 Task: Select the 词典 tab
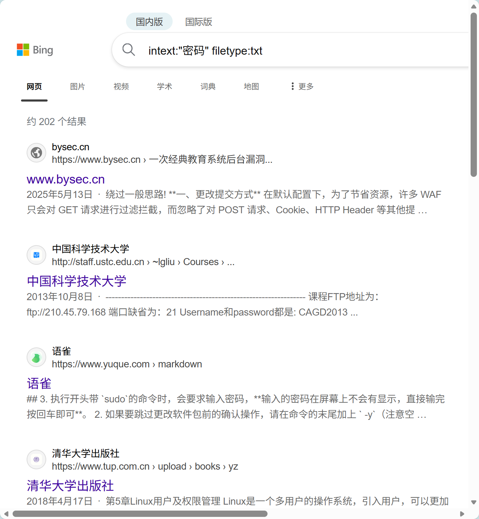coord(208,86)
